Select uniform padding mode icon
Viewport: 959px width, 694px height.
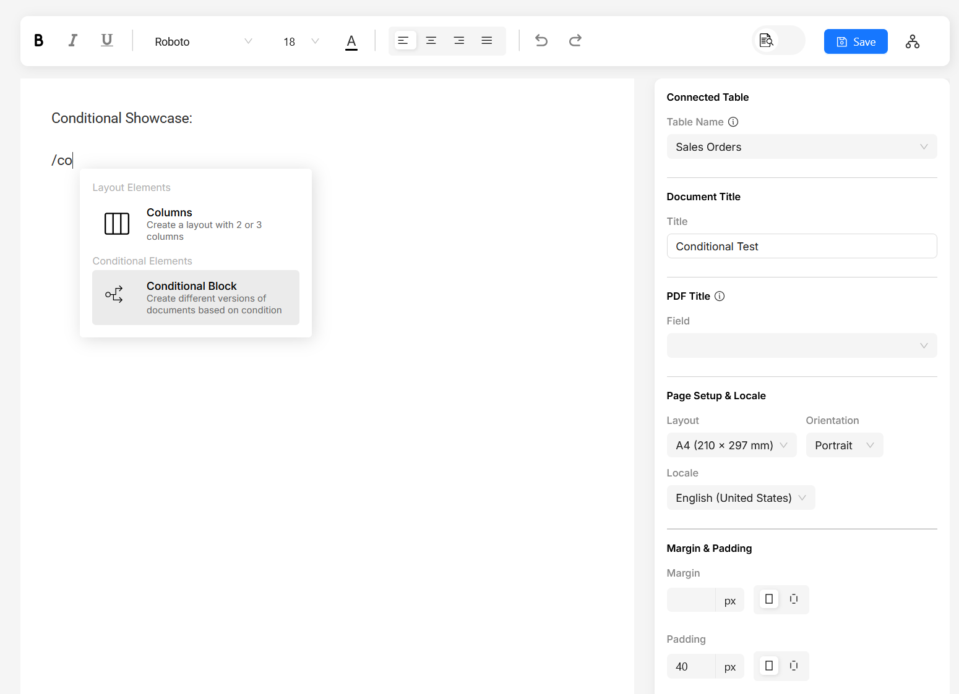(769, 666)
